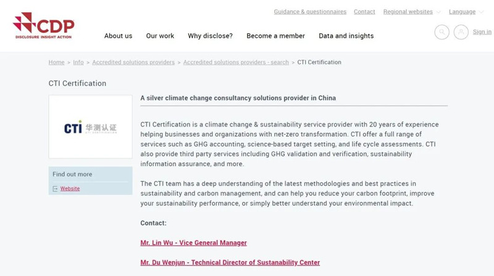Open the About us menu
Image resolution: width=494 pixels, height=276 pixels.
click(118, 36)
